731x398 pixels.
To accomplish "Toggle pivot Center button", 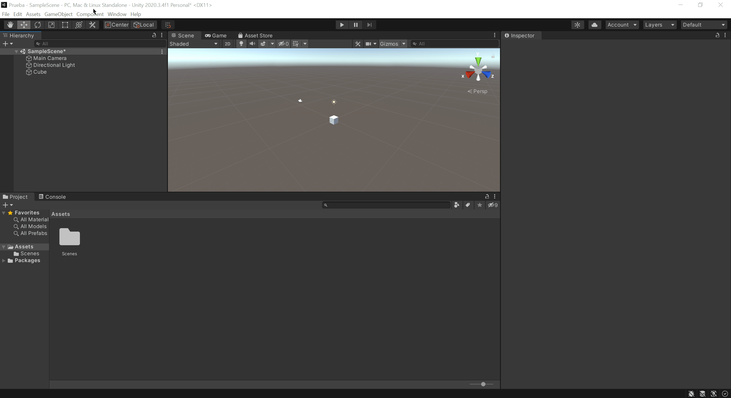I will click(x=117, y=25).
